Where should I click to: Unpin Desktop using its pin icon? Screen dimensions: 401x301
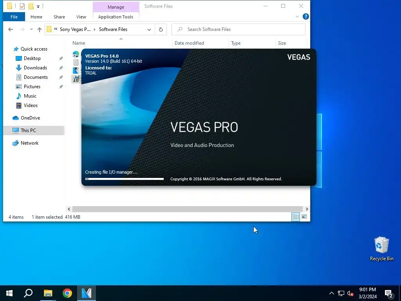61,59
